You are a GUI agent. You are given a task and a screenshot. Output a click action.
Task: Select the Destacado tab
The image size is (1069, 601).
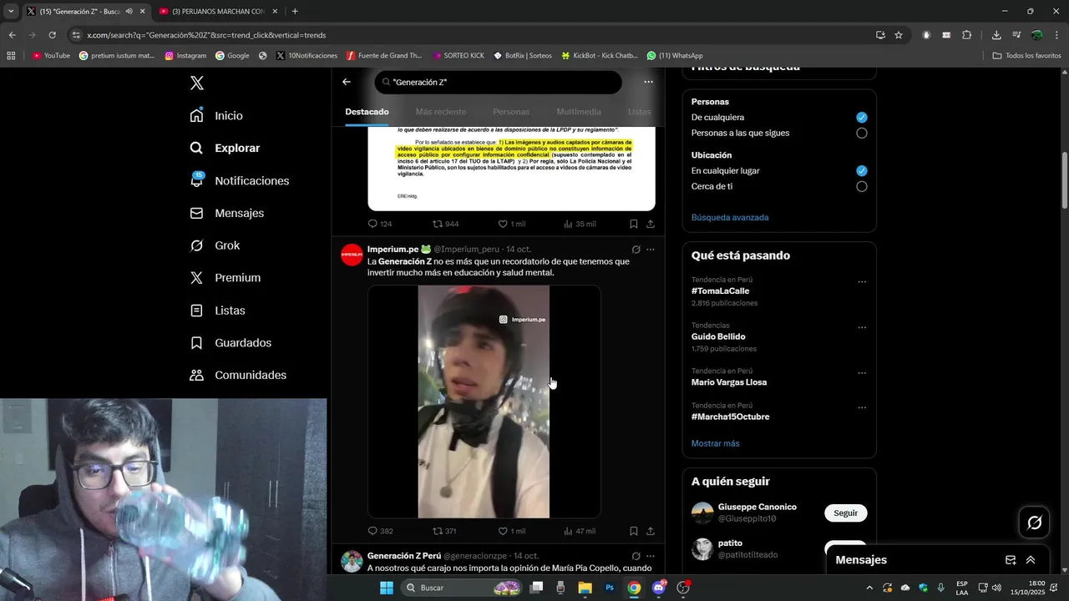pos(367,111)
